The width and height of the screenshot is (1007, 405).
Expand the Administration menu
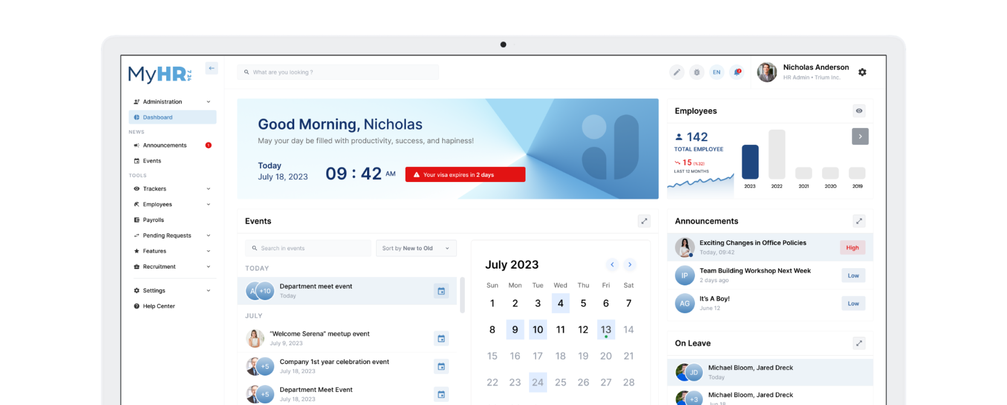click(x=172, y=101)
